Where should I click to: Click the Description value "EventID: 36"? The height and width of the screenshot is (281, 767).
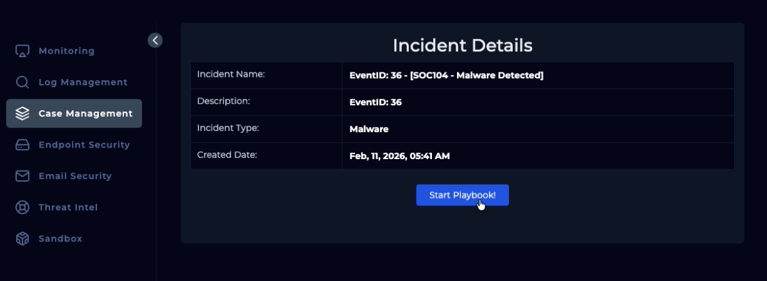pos(375,102)
